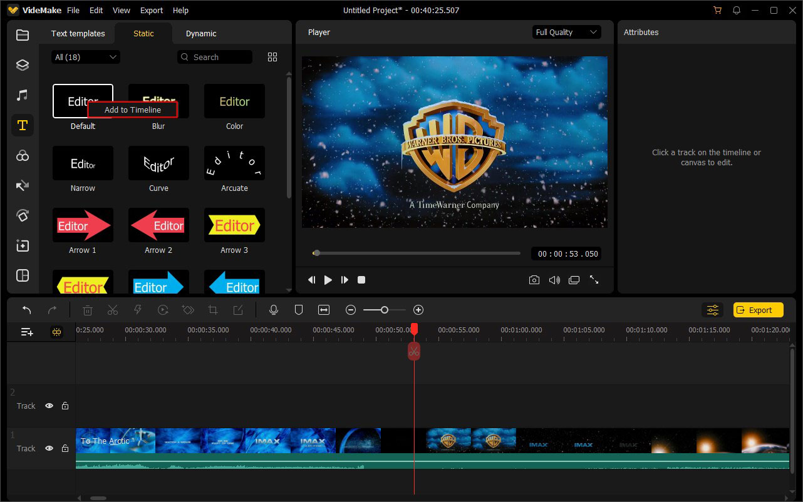Open the Export menu
This screenshot has width=803, height=502.
pyautogui.click(x=151, y=11)
